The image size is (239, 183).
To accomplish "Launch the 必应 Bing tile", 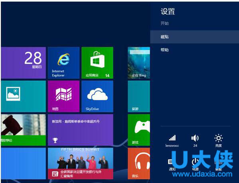I will pyautogui.click(x=139, y=63).
